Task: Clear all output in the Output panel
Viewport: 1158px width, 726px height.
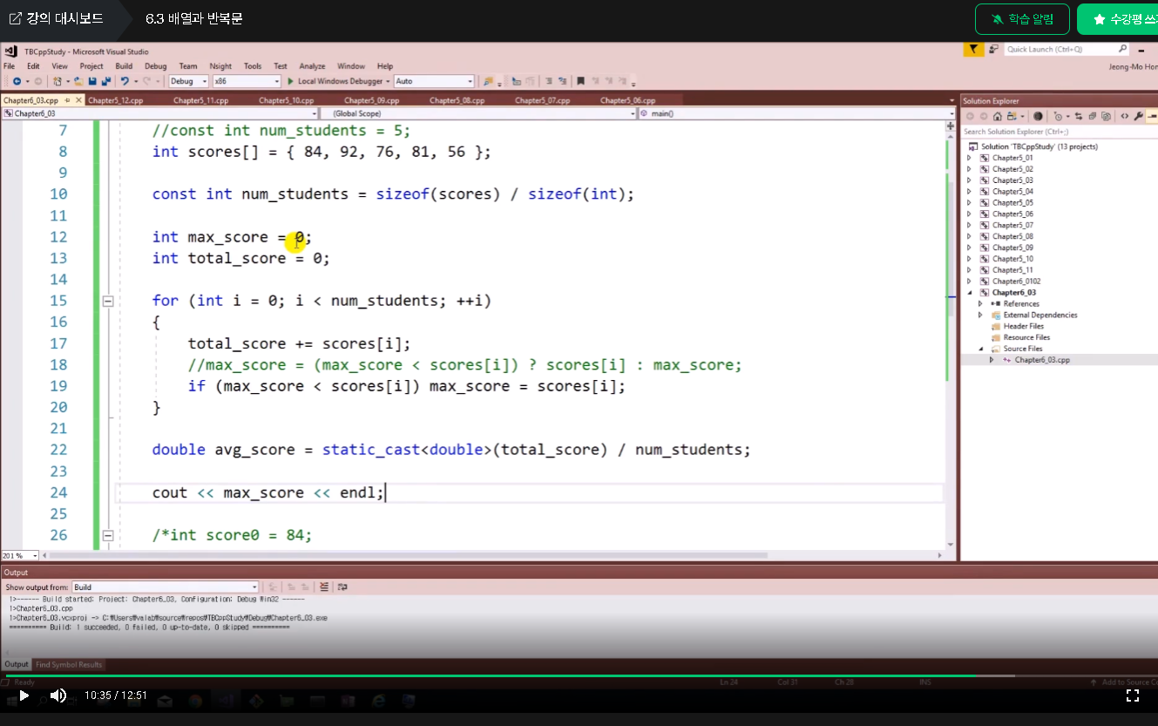Action: tap(324, 587)
